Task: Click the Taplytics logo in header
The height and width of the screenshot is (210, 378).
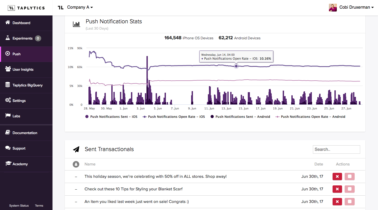Action: (26, 8)
